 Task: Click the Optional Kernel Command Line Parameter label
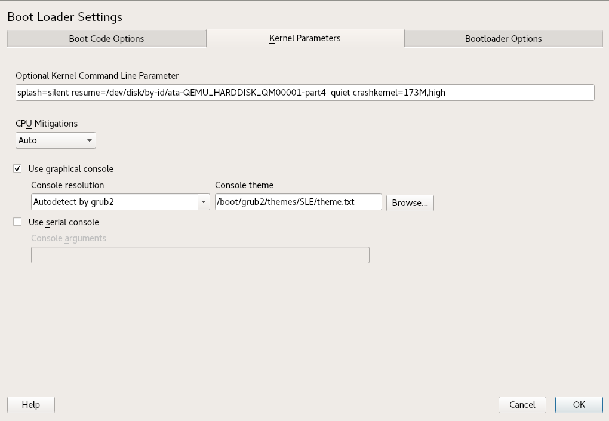(x=97, y=76)
